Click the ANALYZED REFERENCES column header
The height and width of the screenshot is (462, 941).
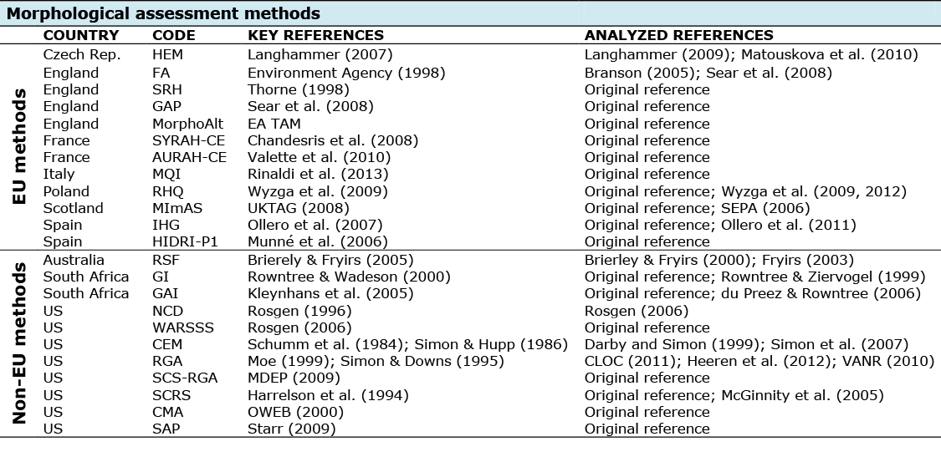click(678, 36)
